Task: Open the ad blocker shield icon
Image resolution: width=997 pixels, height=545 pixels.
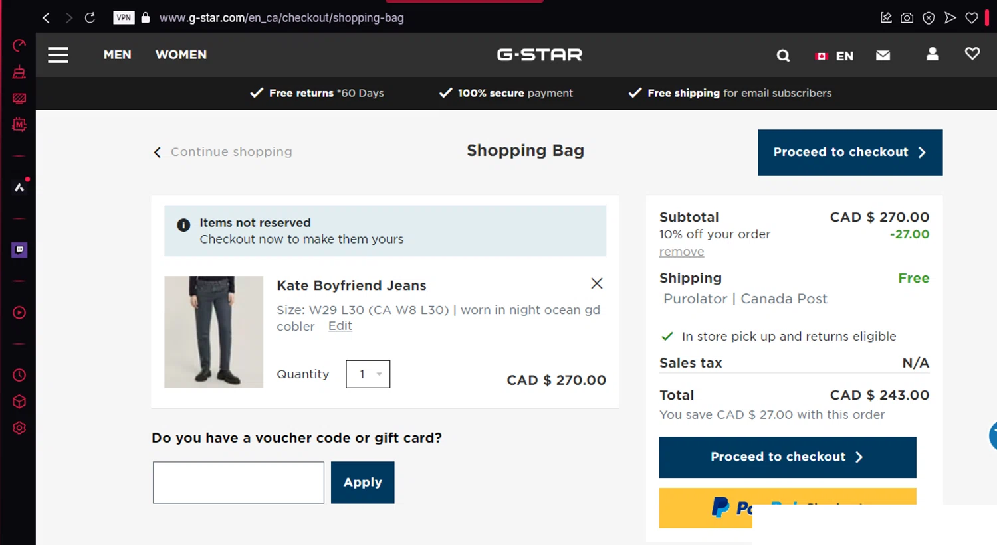Action: click(x=929, y=18)
